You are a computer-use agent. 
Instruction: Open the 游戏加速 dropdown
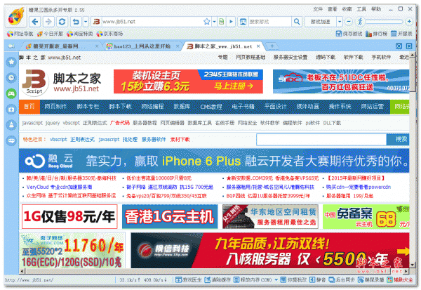[x=340, y=22]
